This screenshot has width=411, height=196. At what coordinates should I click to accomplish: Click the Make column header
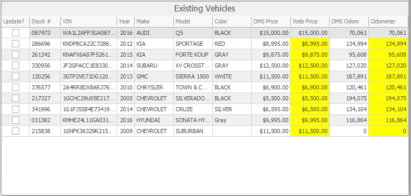pos(154,21)
